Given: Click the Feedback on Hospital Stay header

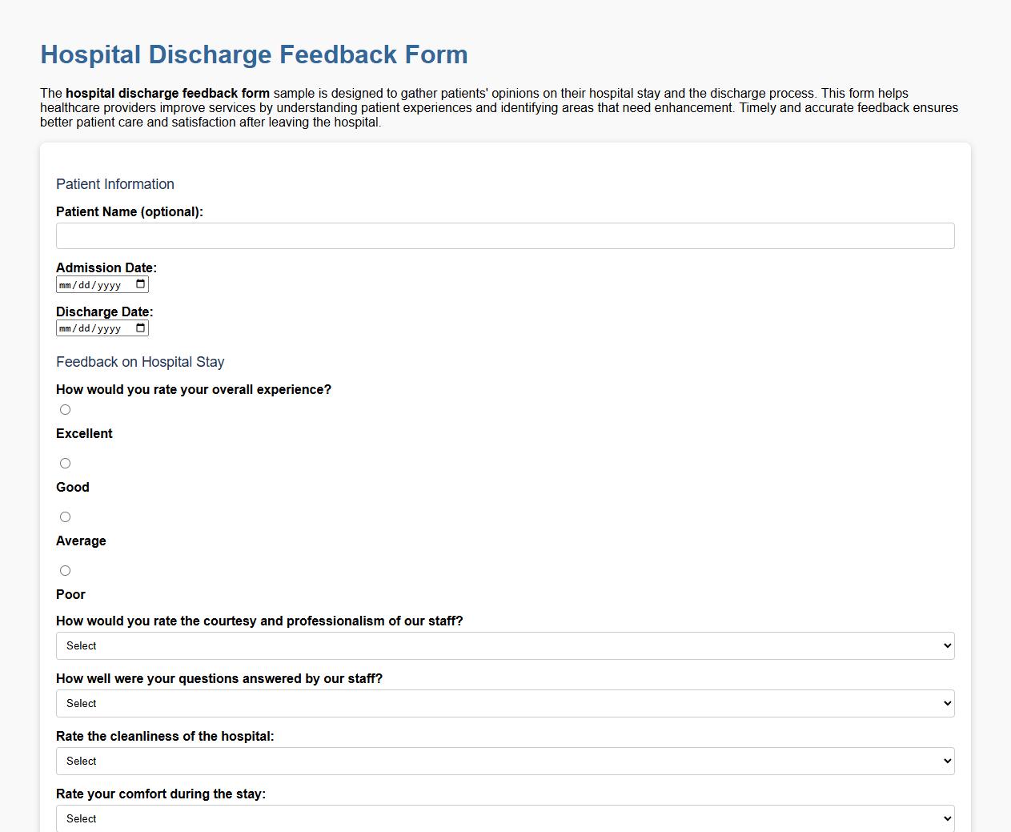Looking at the screenshot, I should (139, 362).
